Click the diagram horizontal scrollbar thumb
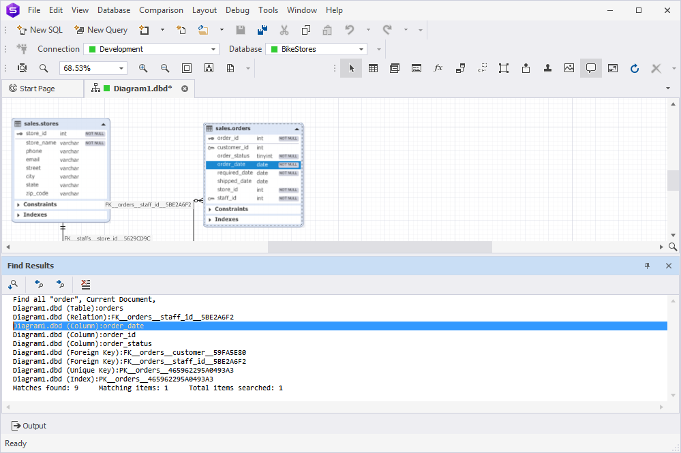Viewport: 681px width, 453px height. pos(380,247)
